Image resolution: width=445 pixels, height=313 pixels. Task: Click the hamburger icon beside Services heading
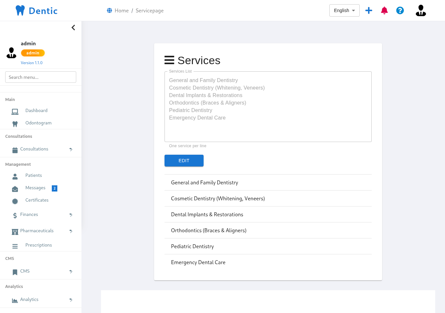tap(169, 60)
